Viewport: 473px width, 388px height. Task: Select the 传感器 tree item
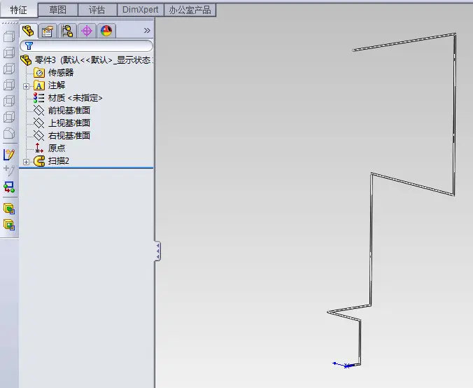61,73
